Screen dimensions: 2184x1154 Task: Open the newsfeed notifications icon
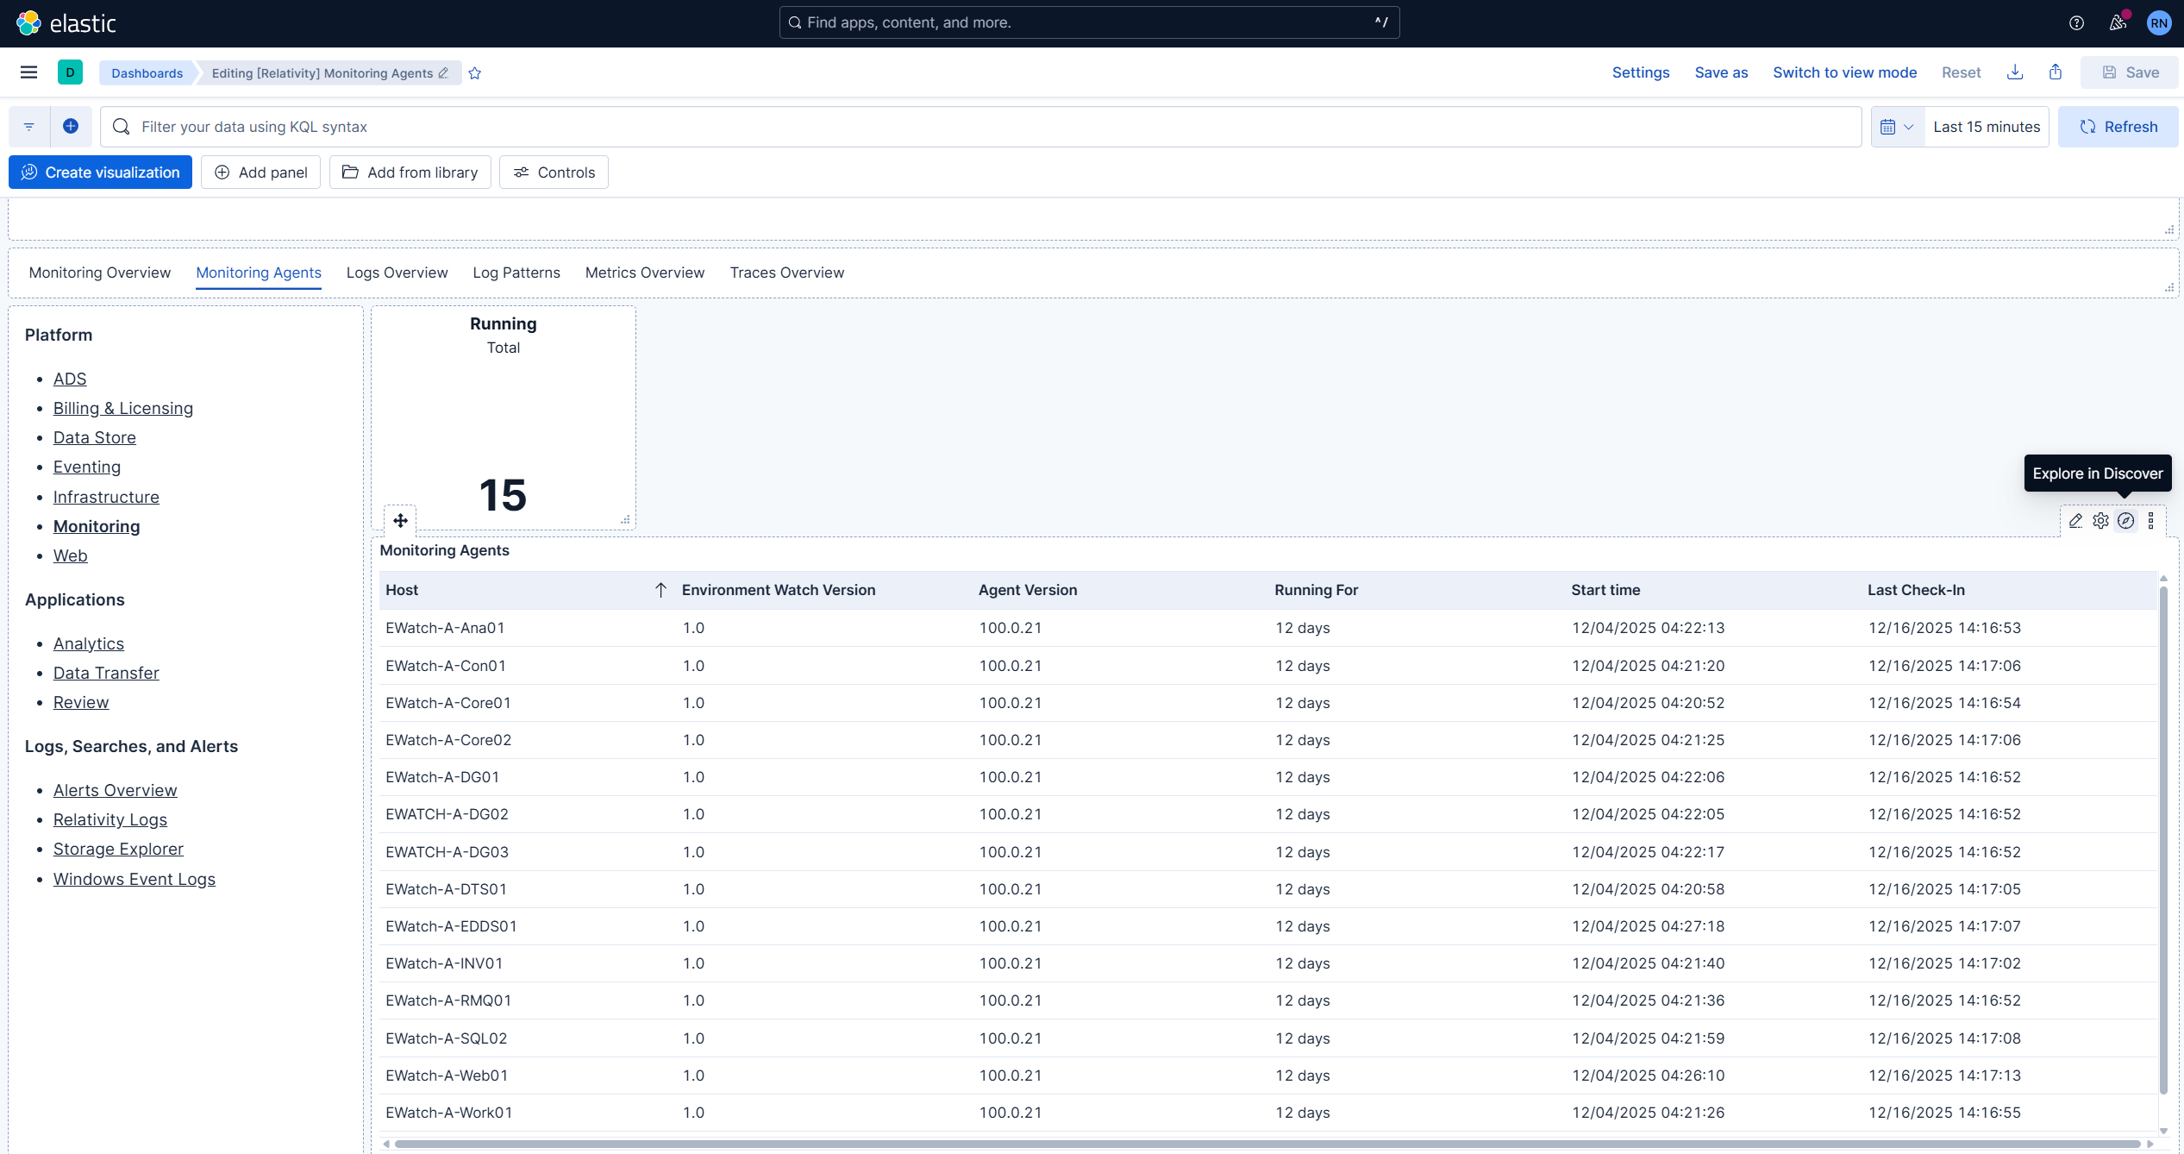pos(2118,23)
